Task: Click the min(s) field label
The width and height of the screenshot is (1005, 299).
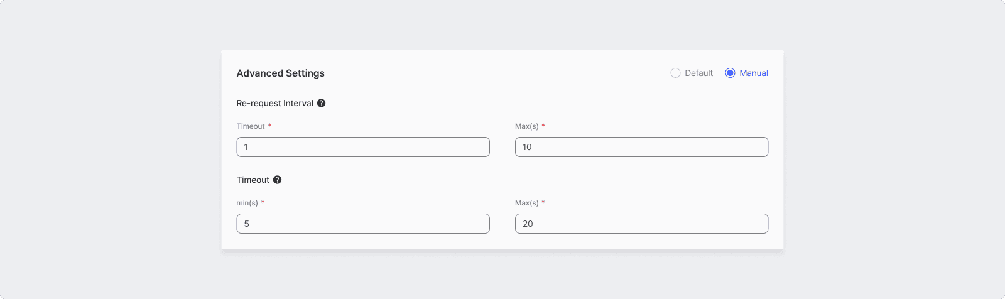Action: coord(247,203)
